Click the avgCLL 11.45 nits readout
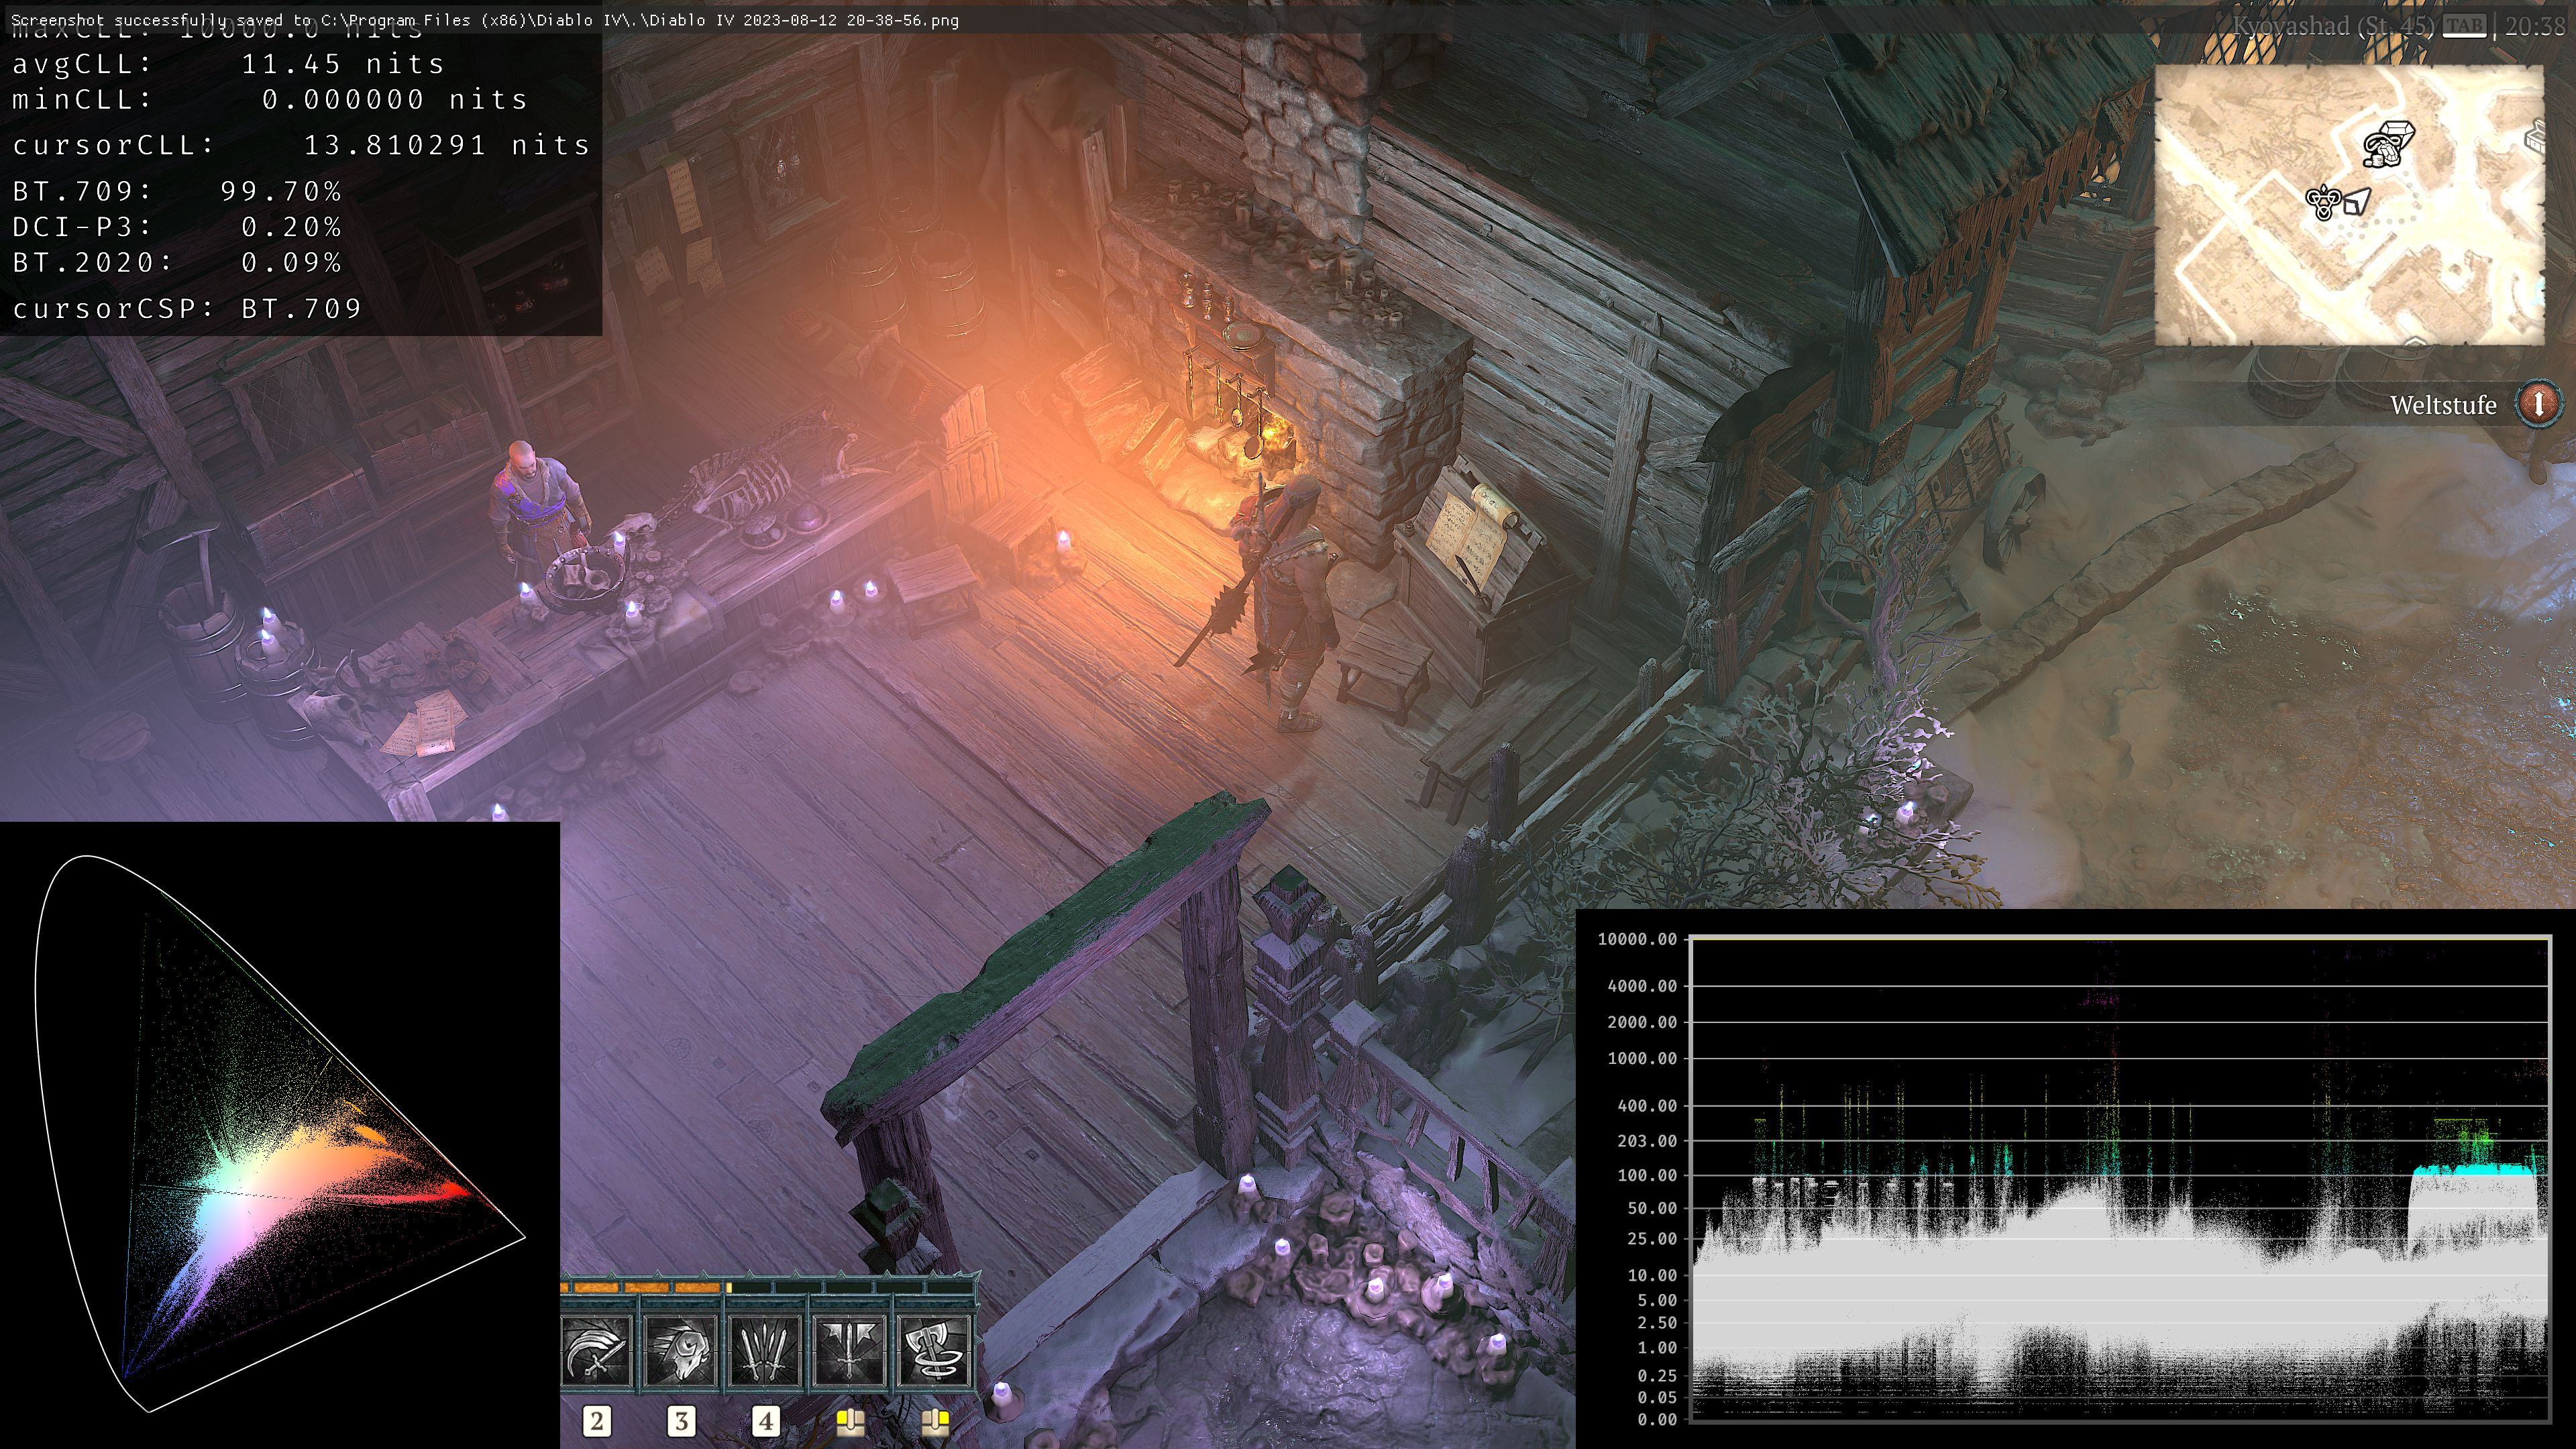2576x1449 pixels. coord(228,64)
